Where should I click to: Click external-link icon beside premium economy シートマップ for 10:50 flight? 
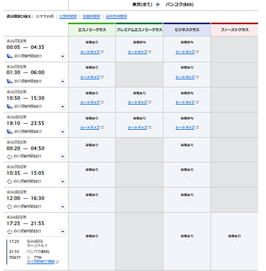click(x=150, y=102)
